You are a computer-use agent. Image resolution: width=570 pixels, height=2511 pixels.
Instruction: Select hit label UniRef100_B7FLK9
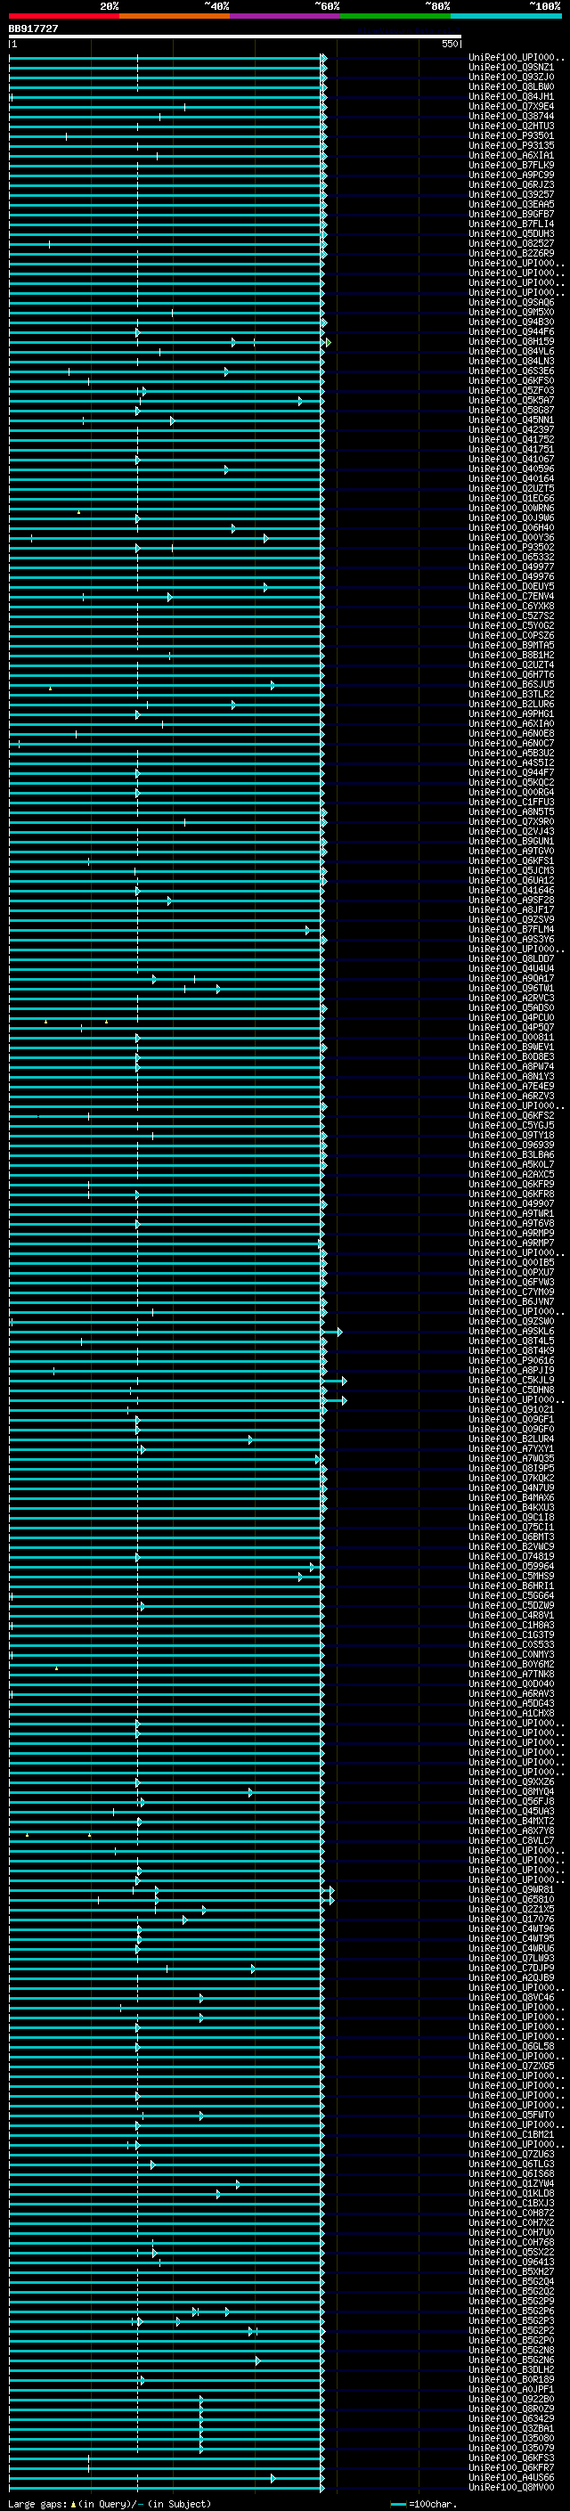(x=511, y=165)
